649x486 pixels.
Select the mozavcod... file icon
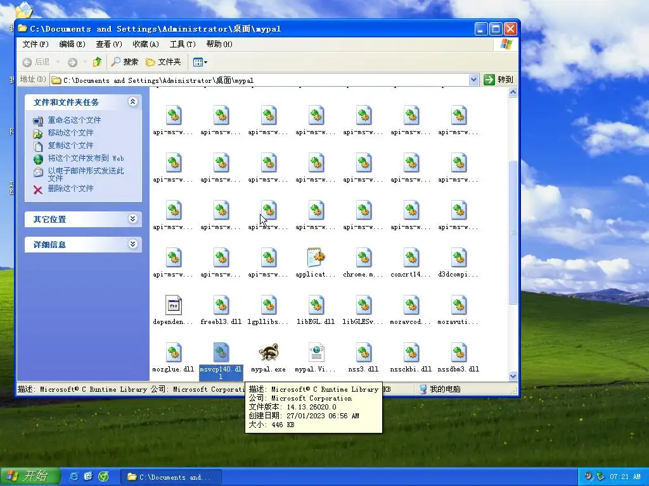(411, 305)
